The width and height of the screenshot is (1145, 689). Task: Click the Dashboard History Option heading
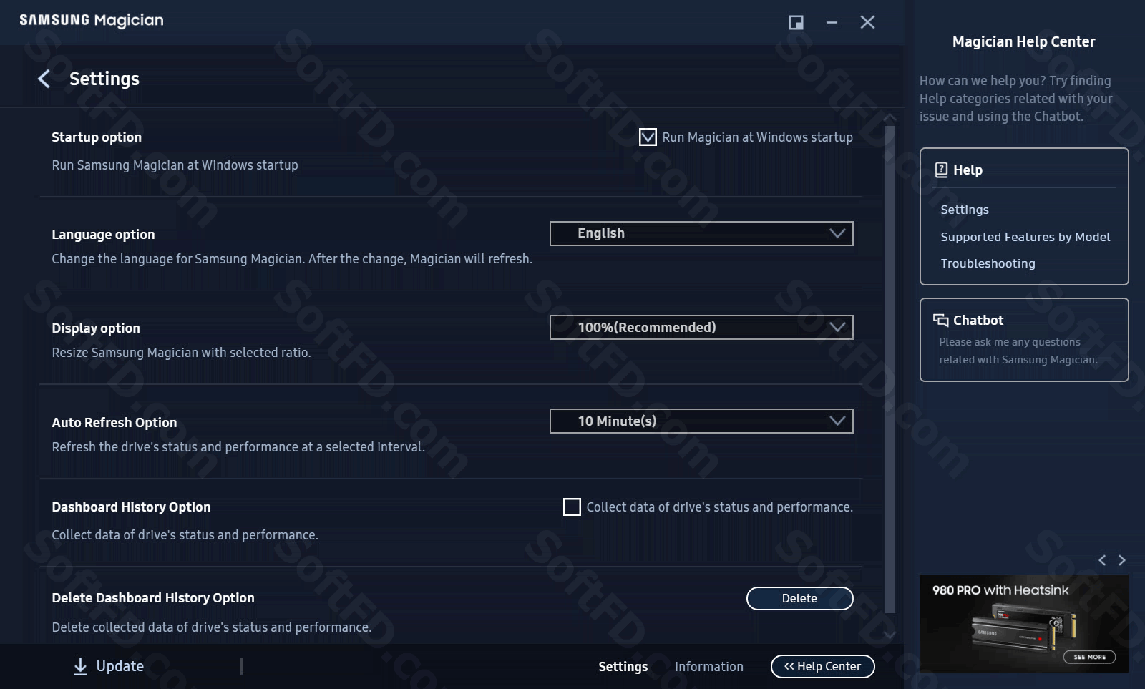[x=131, y=507]
